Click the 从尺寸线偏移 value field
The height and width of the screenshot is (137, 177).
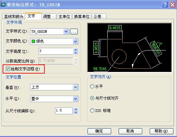[64, 111]
